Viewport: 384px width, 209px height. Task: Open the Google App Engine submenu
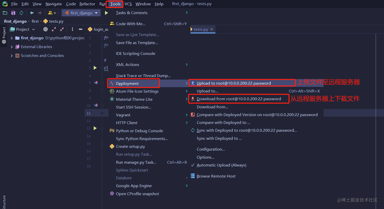click(x=149, y=186)
